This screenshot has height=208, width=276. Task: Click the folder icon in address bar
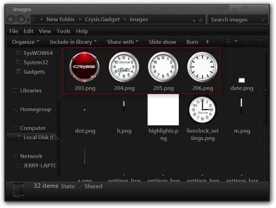[34, 19]
